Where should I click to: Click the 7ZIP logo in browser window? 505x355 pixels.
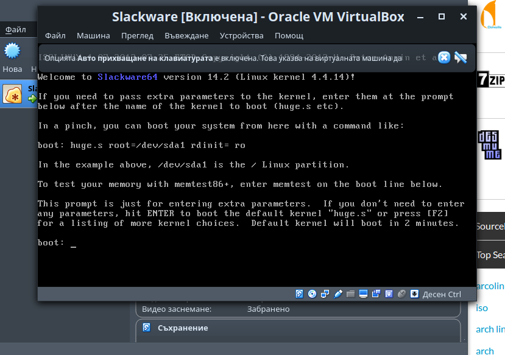(490, 79)
